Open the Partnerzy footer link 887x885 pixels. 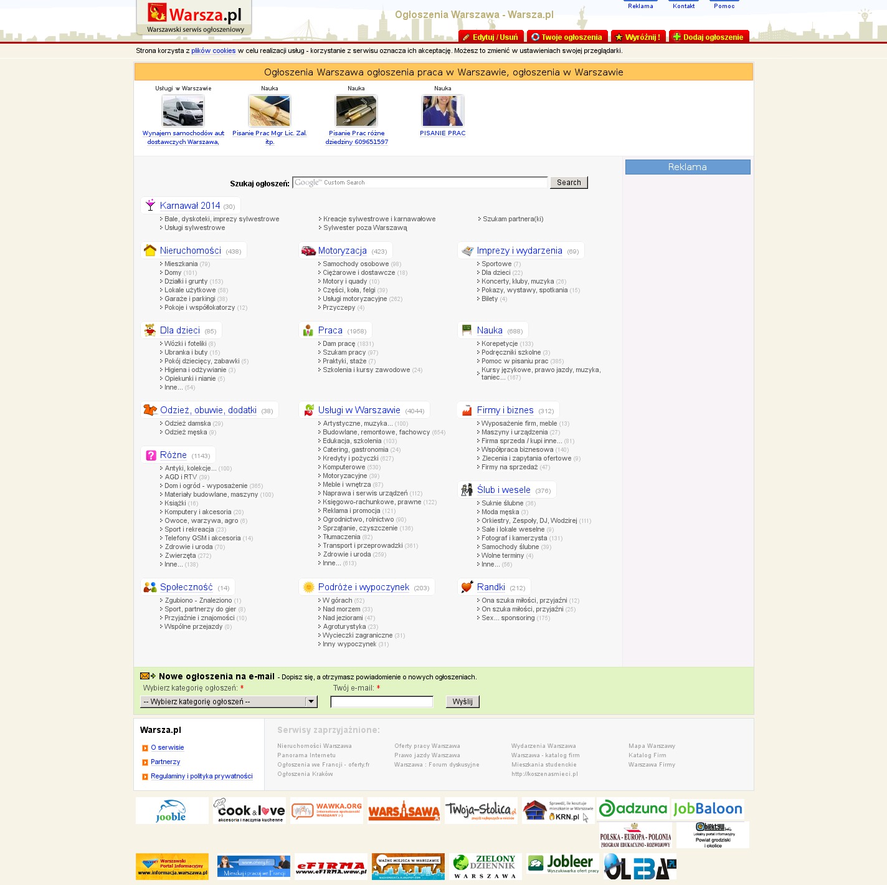(165, 762)
